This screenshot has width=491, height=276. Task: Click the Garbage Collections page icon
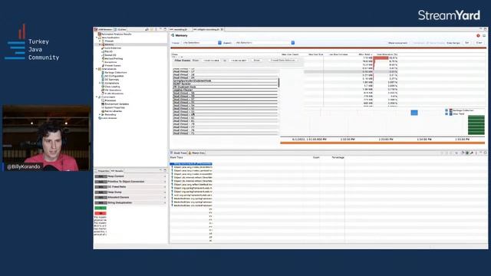click(103, 72)
